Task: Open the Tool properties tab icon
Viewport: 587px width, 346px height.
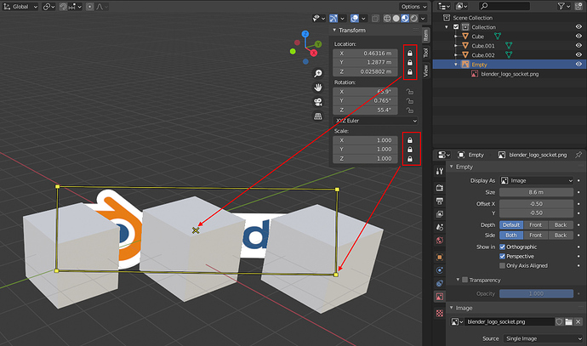Action: (x=440, y=172)
